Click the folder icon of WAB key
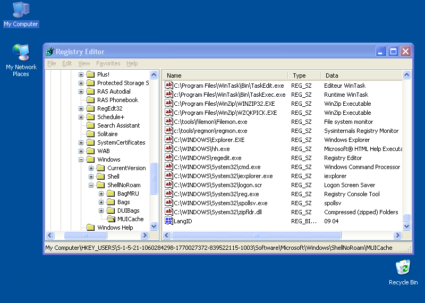The image size is (425, 303). point(90,151)
